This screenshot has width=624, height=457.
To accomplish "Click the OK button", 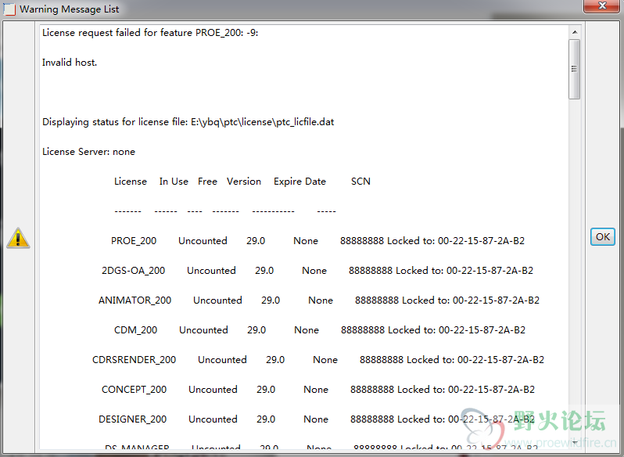I will click(603, 237).
